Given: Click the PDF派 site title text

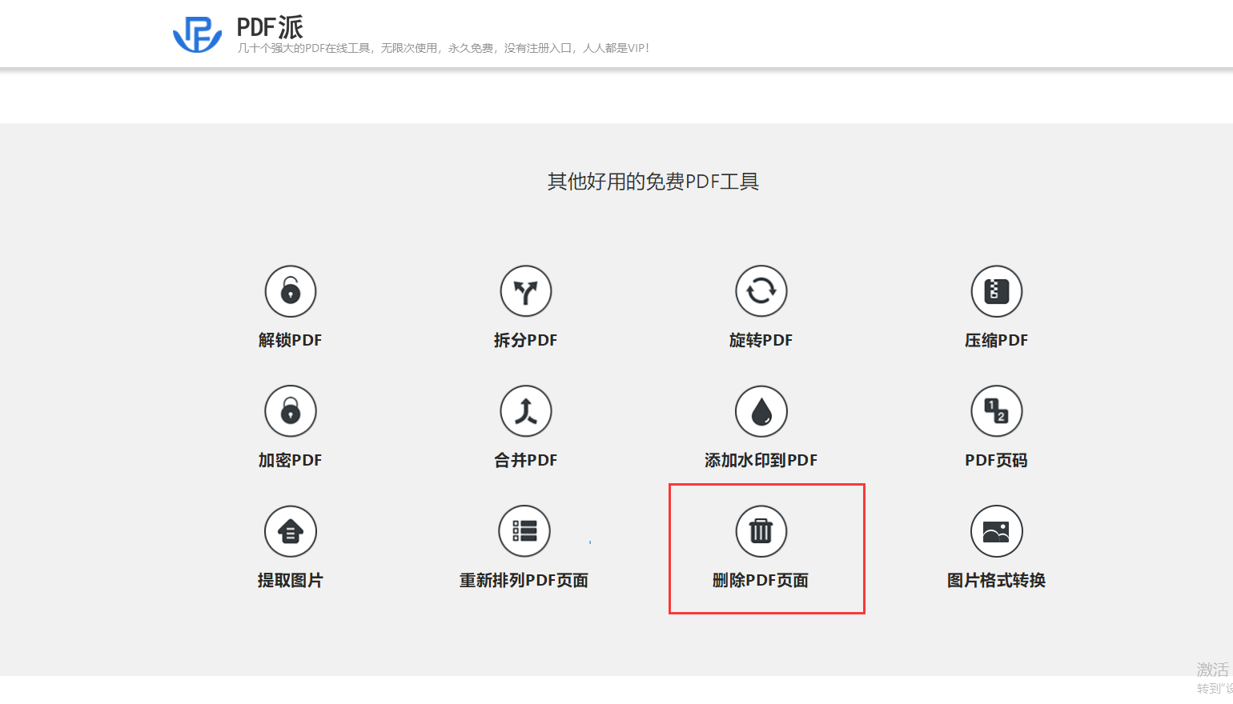Looking at the screenshot, I should pyautogui.click(x=270, y=27).
